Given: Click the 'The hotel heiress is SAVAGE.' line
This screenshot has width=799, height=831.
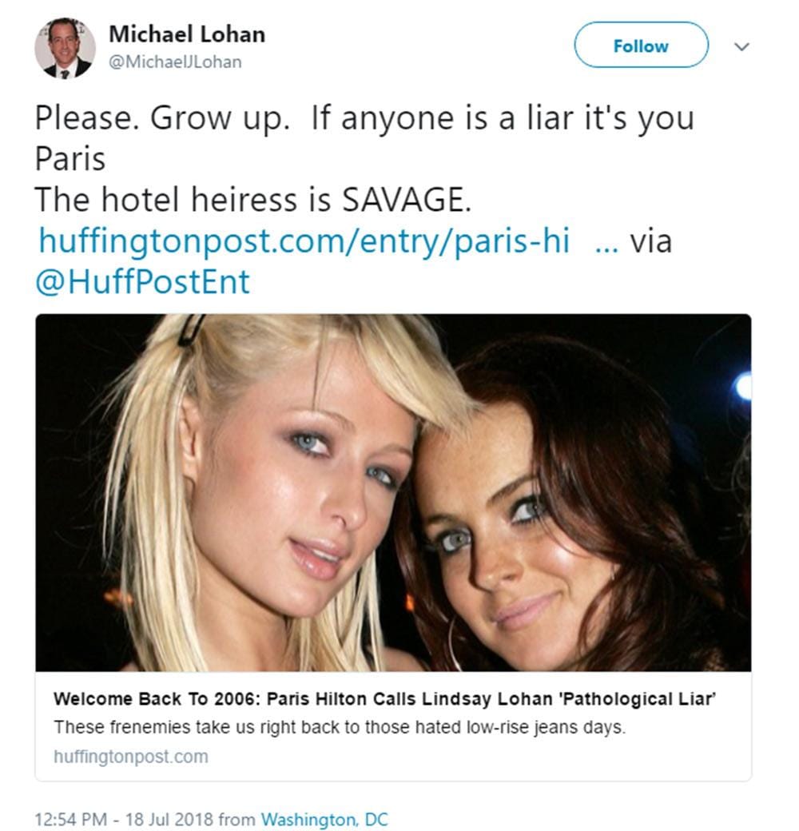Looking at the screenshot, I should pos(252,200).
